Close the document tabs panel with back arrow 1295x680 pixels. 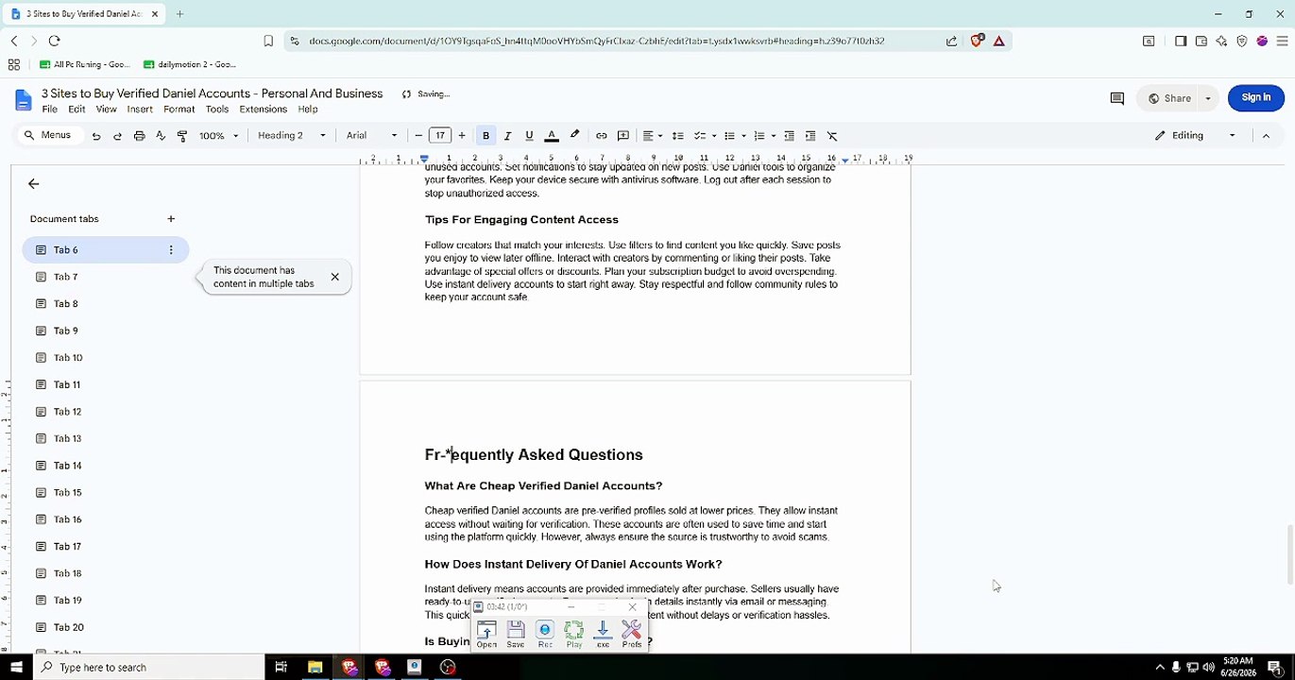pos(34,184)
